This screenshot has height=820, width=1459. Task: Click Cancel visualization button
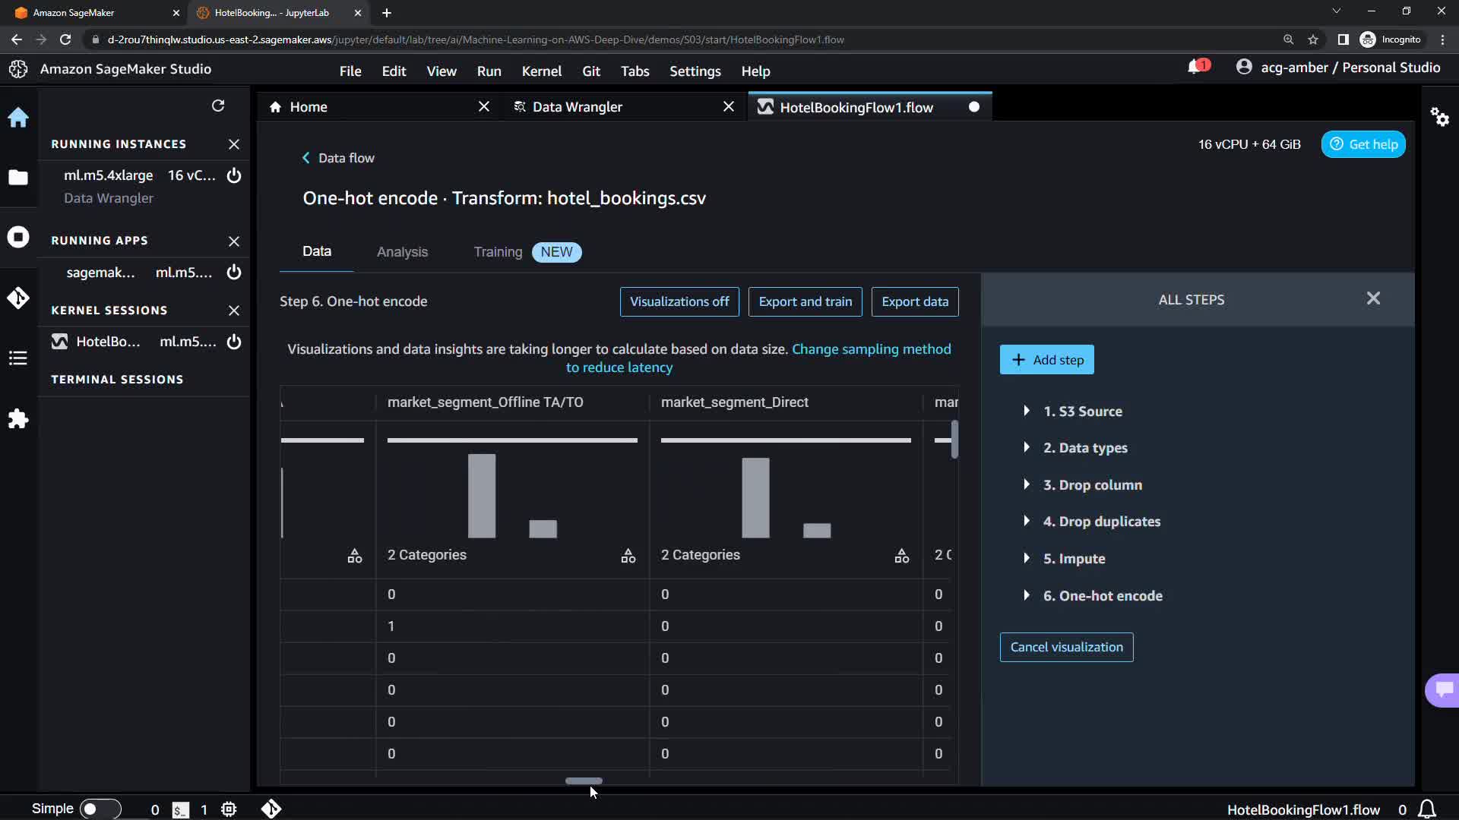click(1066, 647)
